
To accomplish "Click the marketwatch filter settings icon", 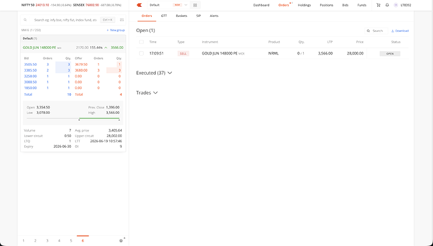I will [x=122, y=20].
